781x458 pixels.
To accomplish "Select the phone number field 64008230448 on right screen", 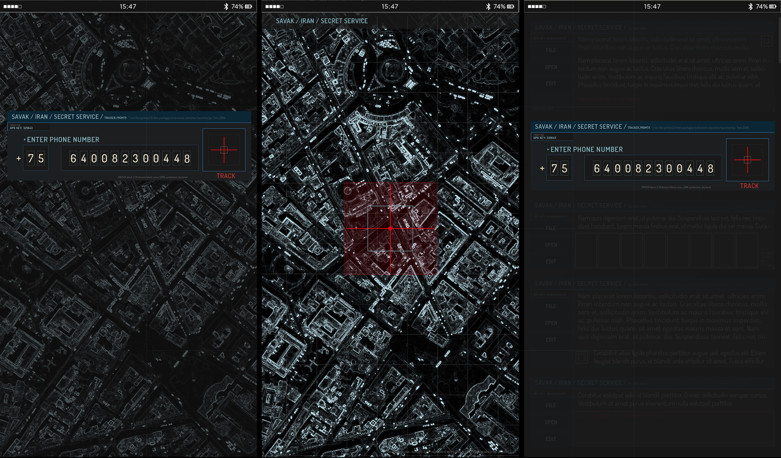I will pyautogui.click(x=653, y=168).
